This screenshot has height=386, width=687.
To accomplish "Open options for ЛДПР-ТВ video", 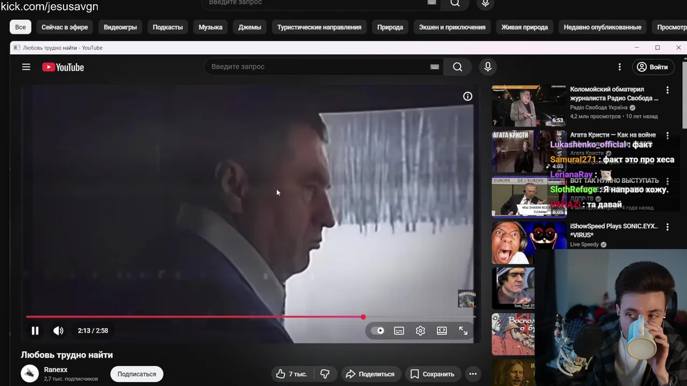I will tap(667, 181).
